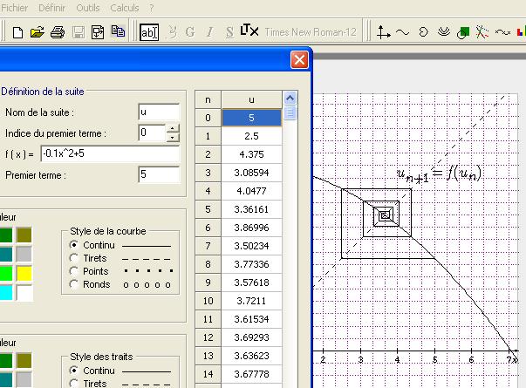The height and width of the screenshot is (388, 526).
Task: Open the Times New Roman-12 font selector
Action: [x=311, y=32]
